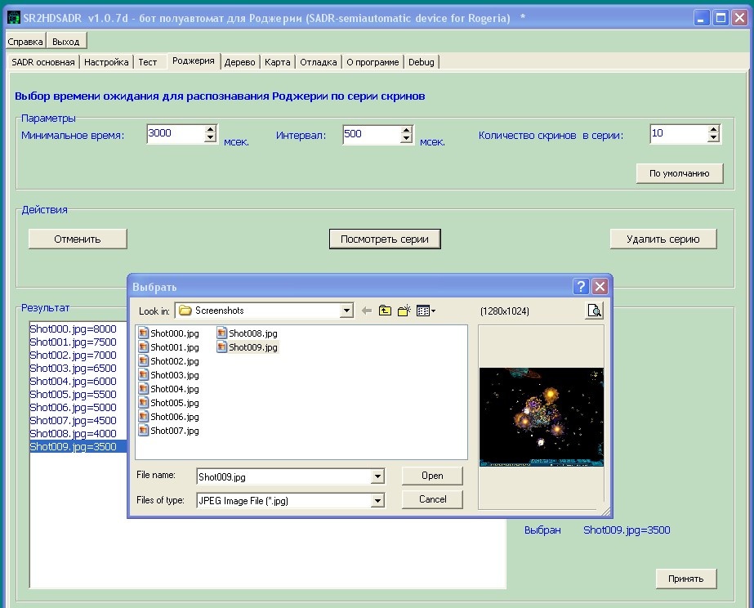Click the Минимальное время input field
The image size is (754, 608).
point(176,134)
